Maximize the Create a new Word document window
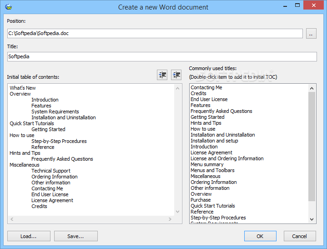Image resolution: width=327 pixels, height=249 pixels. [297, 5]
